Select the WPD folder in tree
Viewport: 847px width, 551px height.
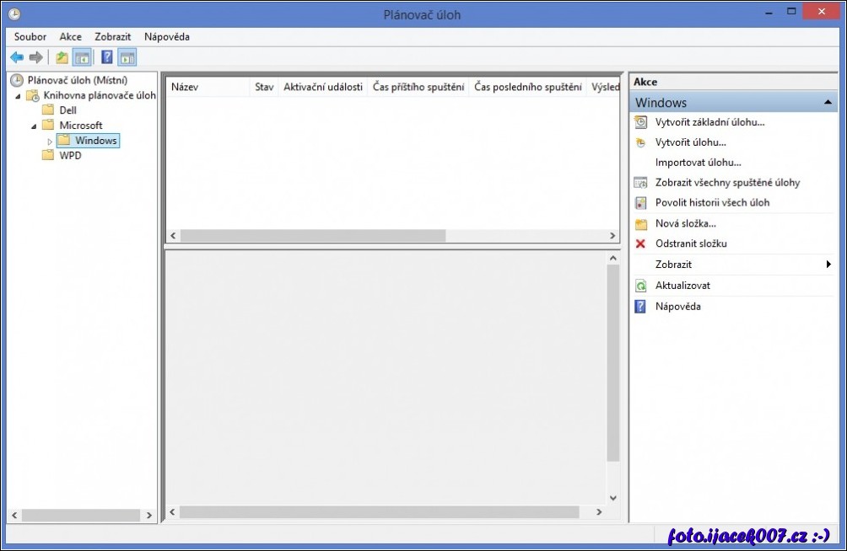tap(70, 156)
